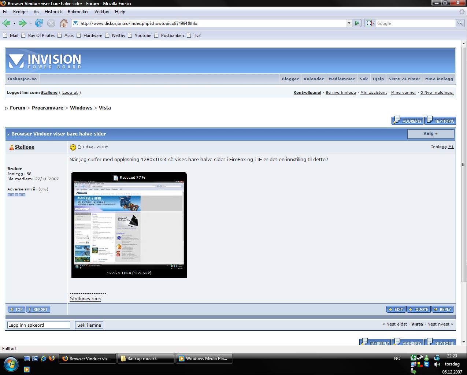The image size is (467, 375).
Task: Open Windows Media Player taskbar window
Action: pyautogui.click(x=204, y=359)
